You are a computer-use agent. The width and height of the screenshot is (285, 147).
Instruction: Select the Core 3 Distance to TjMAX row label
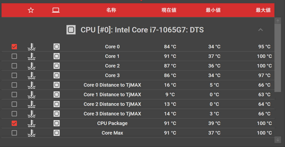112,114
